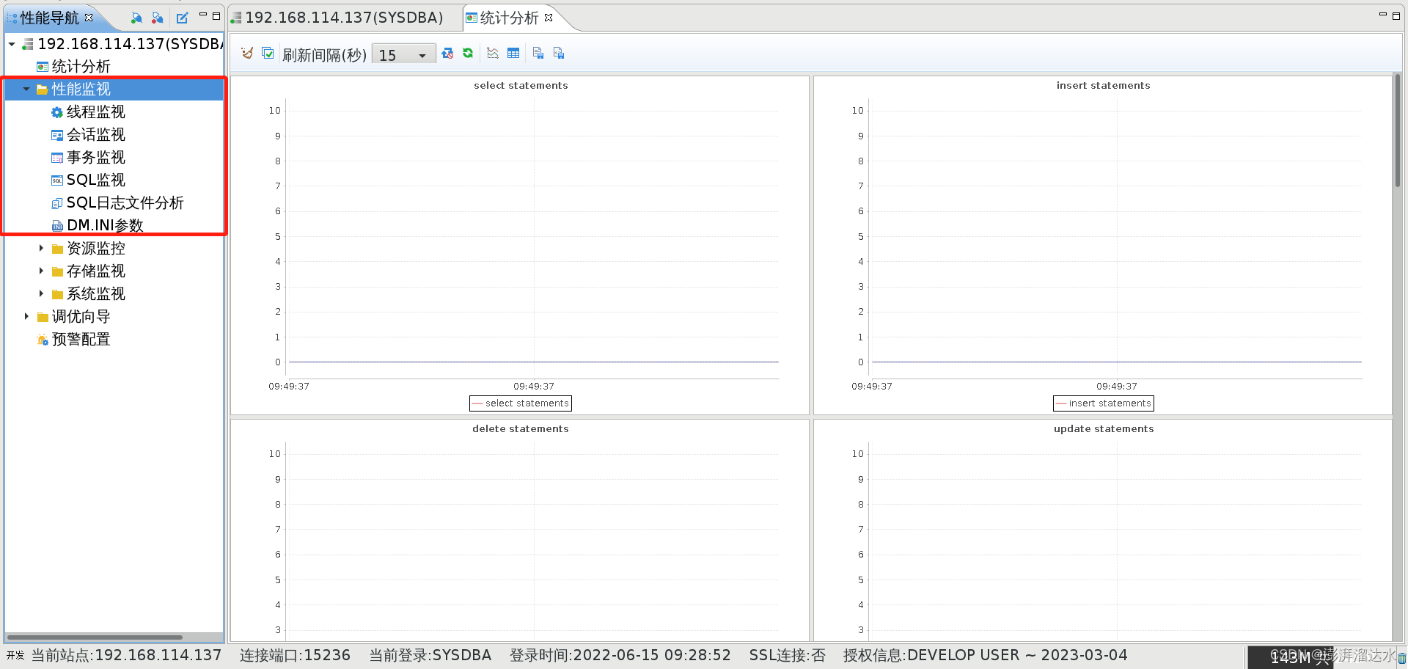Click the 登录时间 status bar entry

[620, 655]
